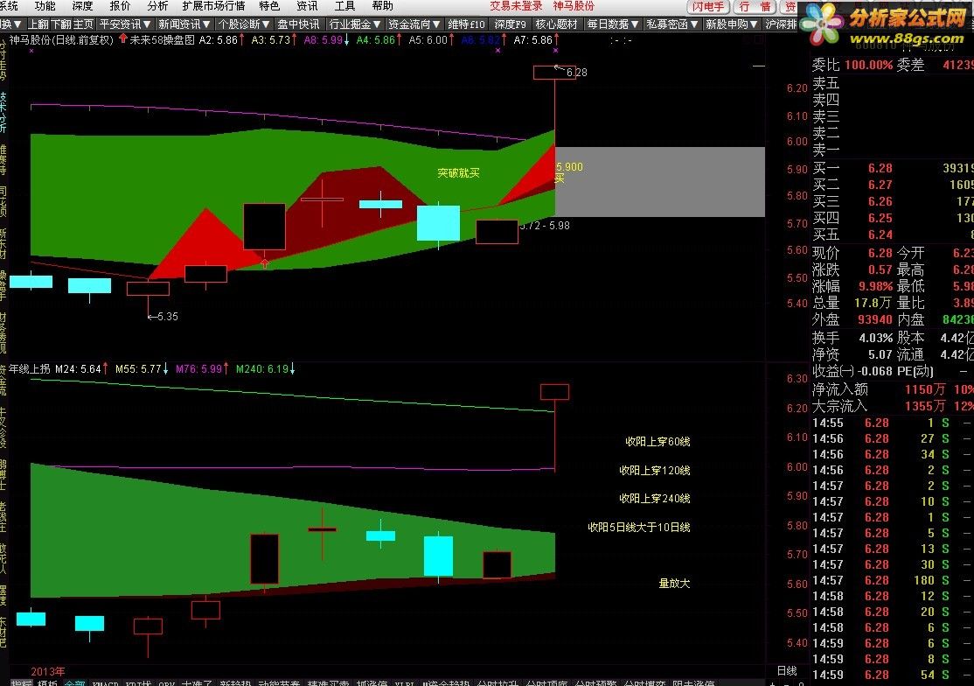974x686 pixels.
Task: Expand the 平安资讯 dropdown
Action: click(x=125, y=24)
